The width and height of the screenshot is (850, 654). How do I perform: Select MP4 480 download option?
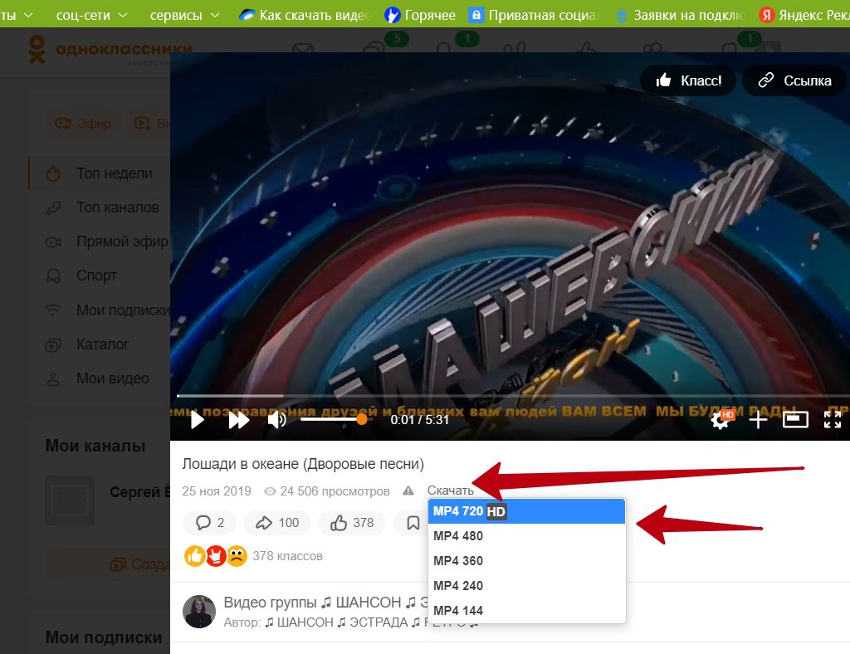526,536
